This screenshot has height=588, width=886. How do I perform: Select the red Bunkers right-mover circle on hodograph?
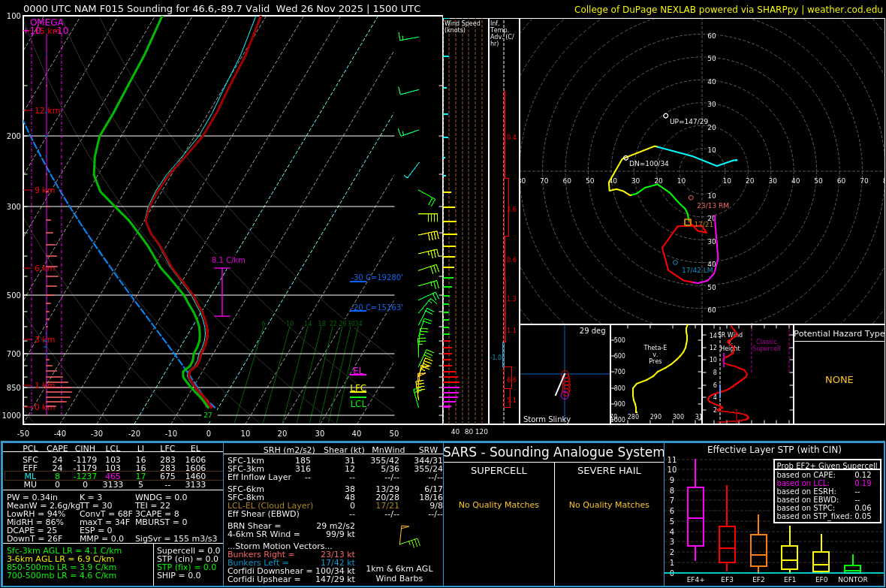(691, 198)
